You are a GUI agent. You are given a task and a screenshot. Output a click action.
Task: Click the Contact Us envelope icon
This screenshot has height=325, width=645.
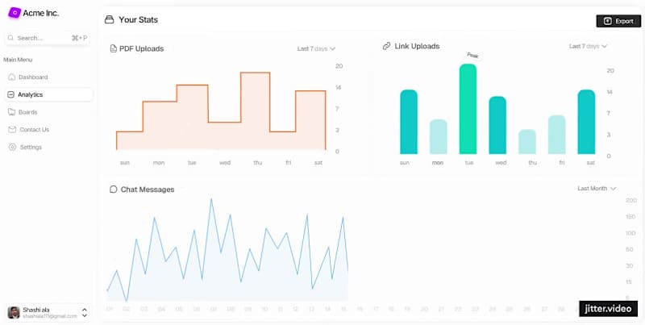[12, 130]
